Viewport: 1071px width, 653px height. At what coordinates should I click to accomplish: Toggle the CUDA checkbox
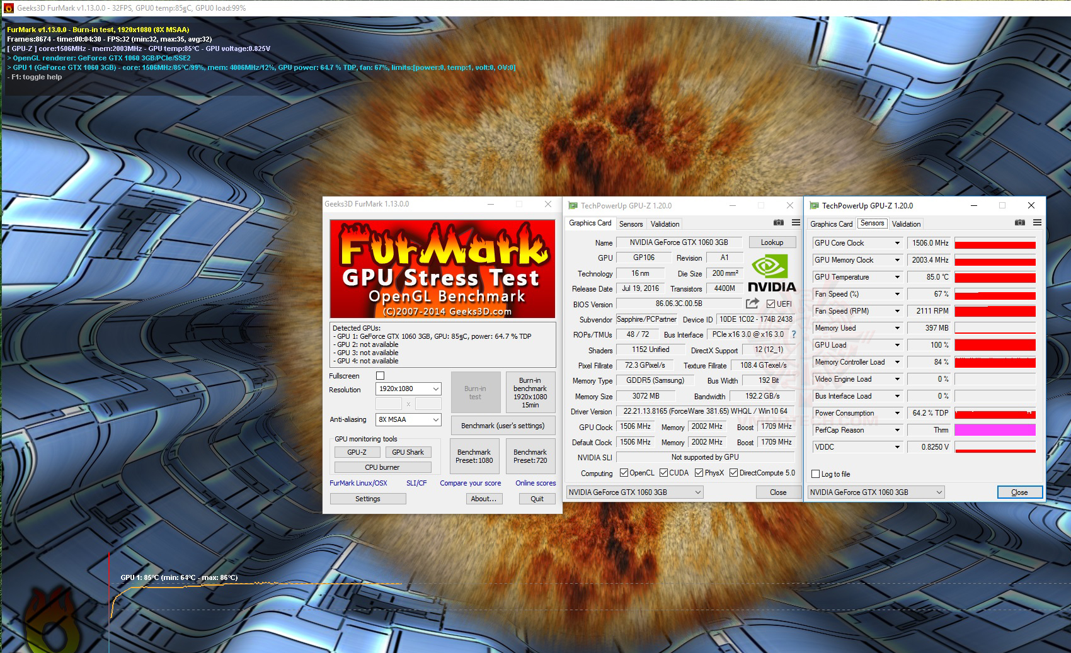click(x=663, y=473)
